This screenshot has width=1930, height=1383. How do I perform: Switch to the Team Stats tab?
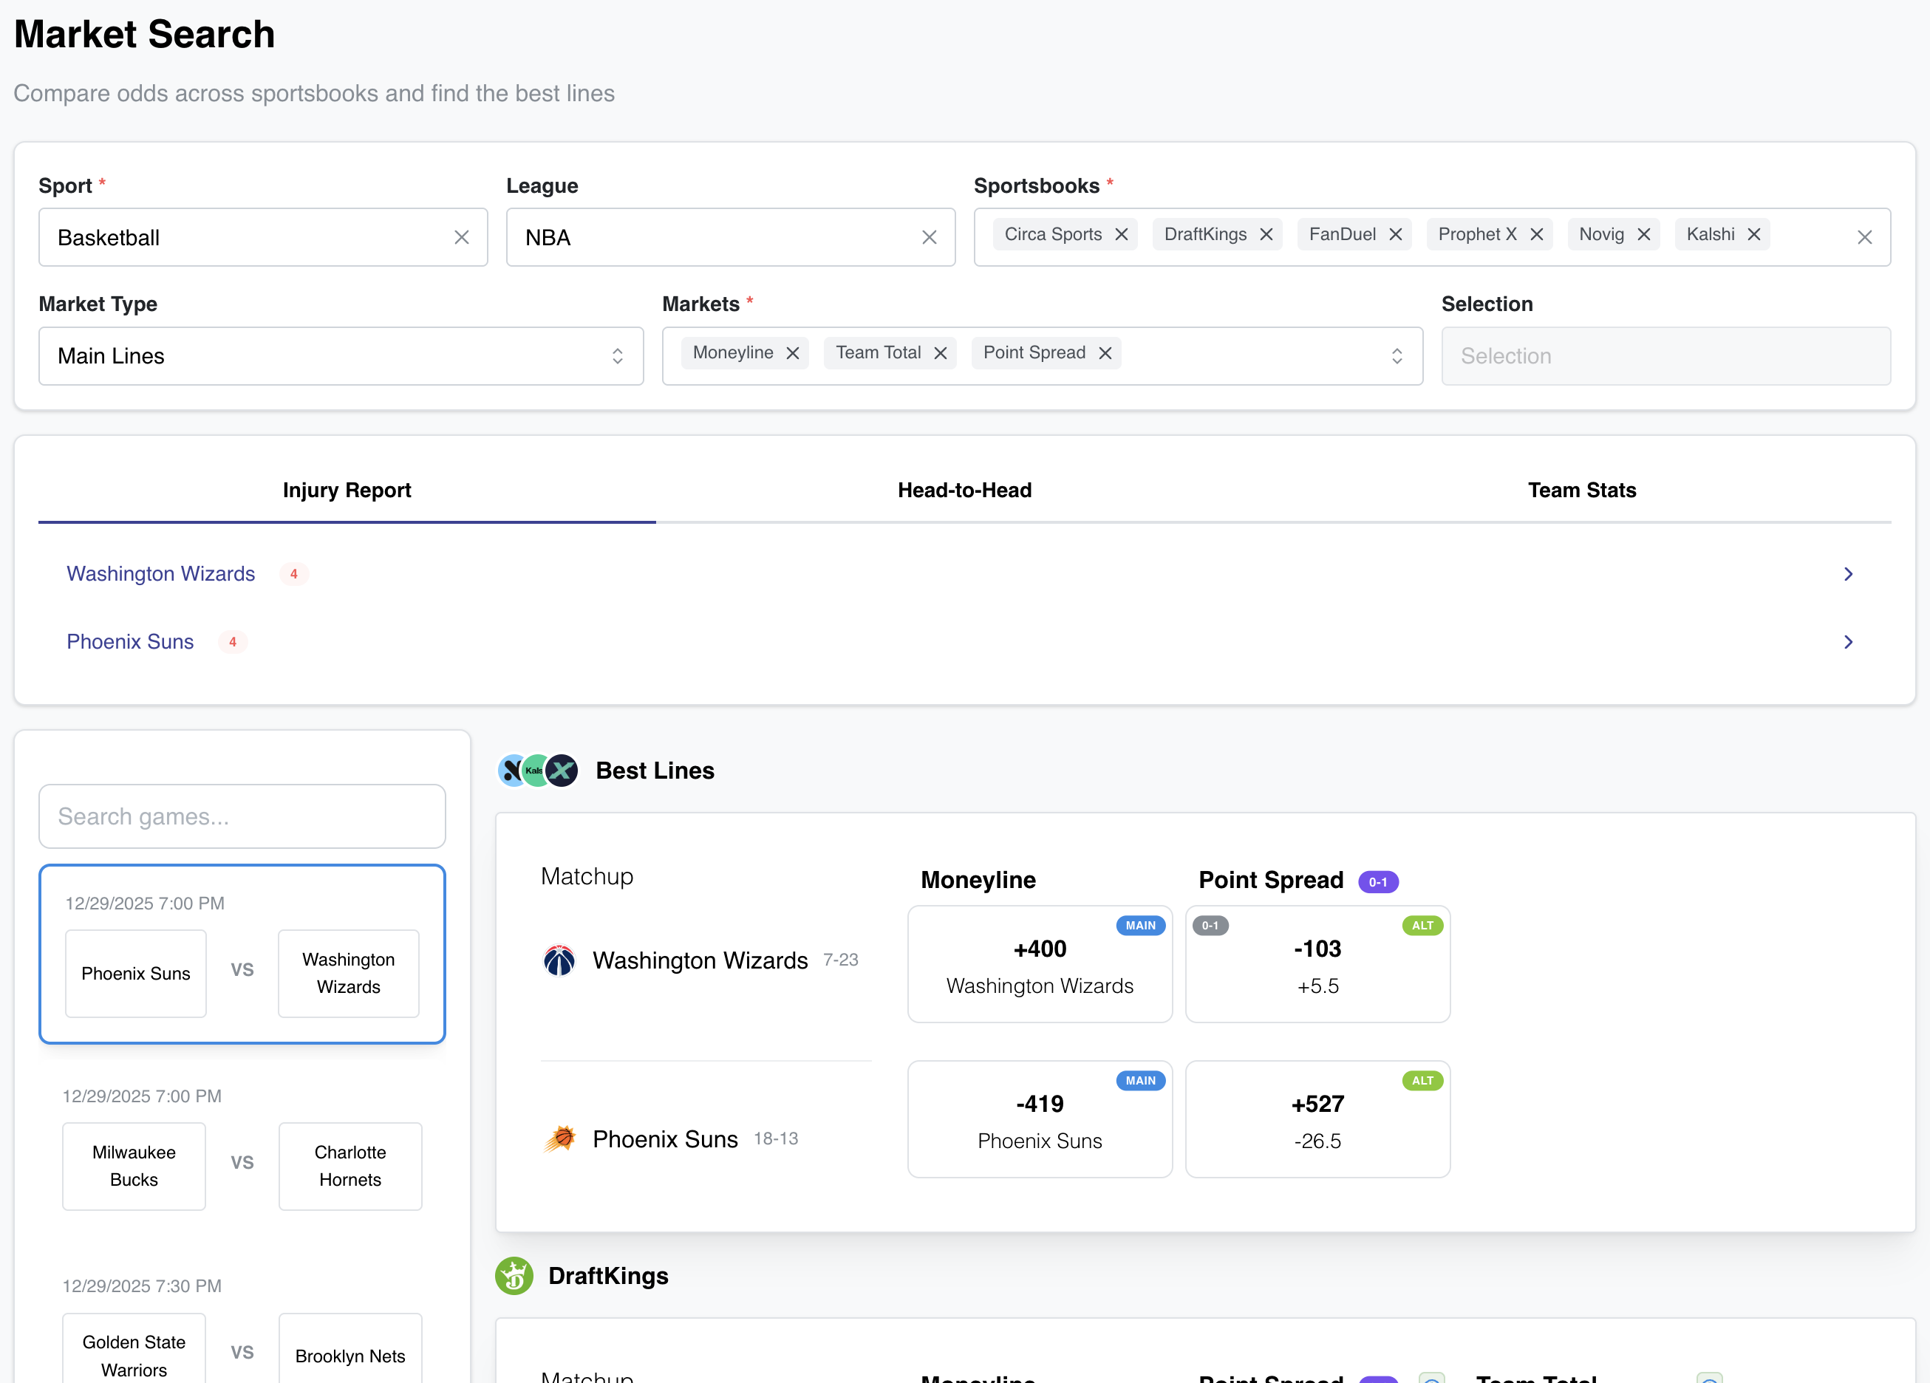point(1581,491)
